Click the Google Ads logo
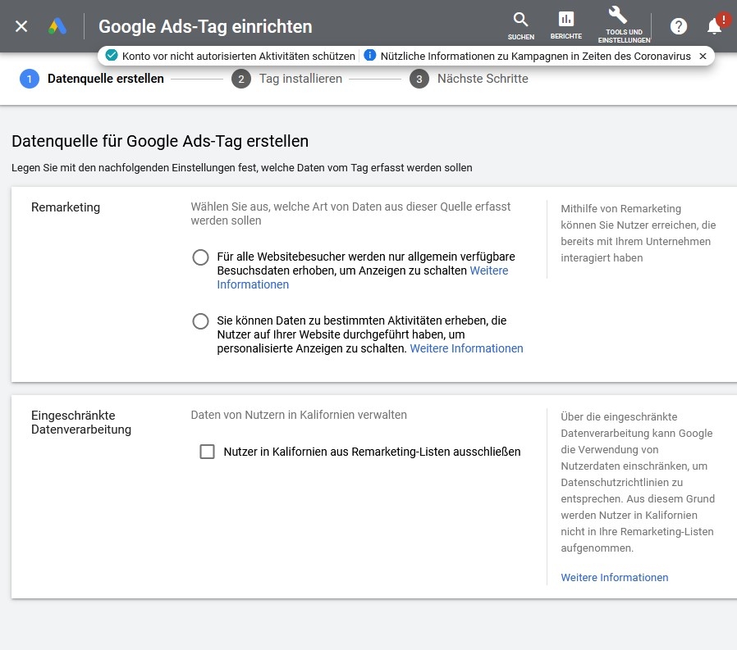This screenshot has width=737, height=650. point(57,26)
